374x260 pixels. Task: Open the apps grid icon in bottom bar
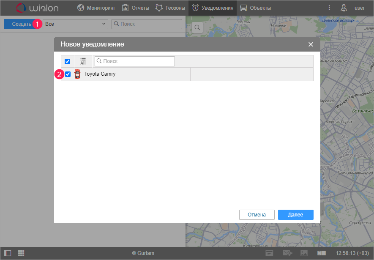pyautogui.click(x=21, y=253)
